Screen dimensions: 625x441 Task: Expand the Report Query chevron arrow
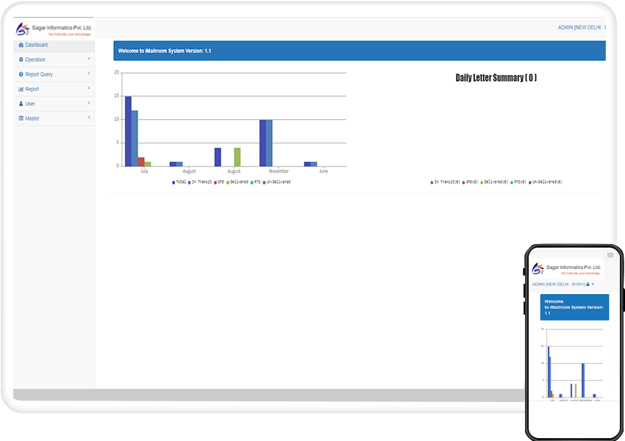[x=89, y=73]
